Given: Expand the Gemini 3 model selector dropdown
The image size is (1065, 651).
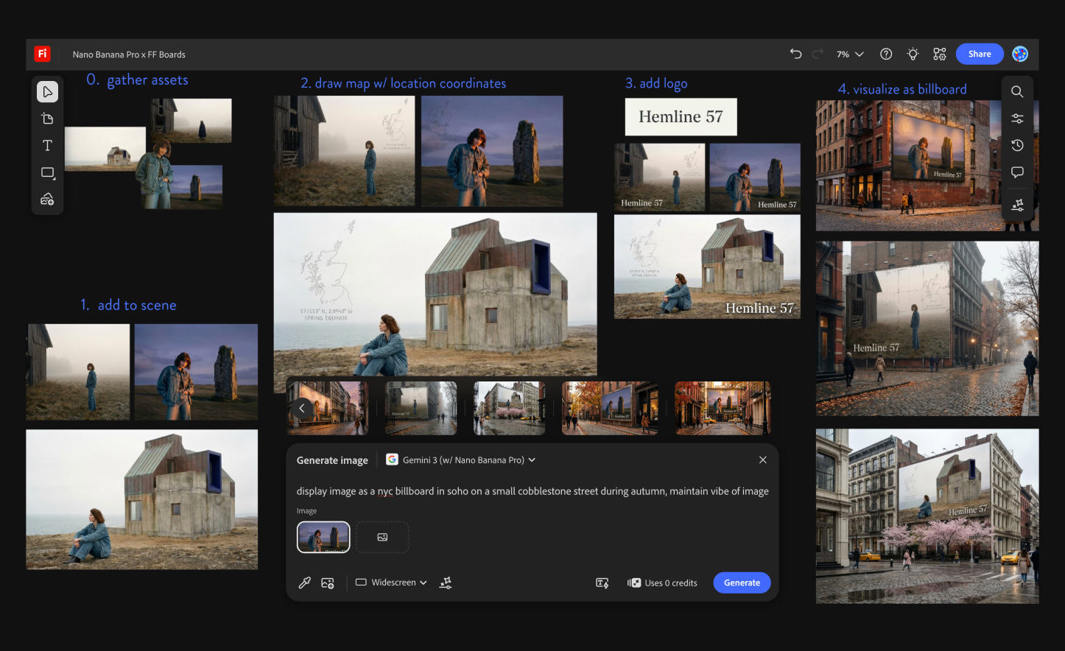Looking at the screenshot, I should [461, 460].
